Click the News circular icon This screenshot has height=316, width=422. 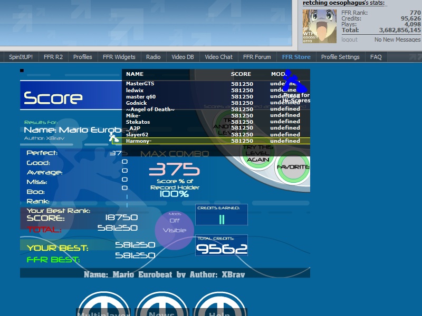[162, 304]
